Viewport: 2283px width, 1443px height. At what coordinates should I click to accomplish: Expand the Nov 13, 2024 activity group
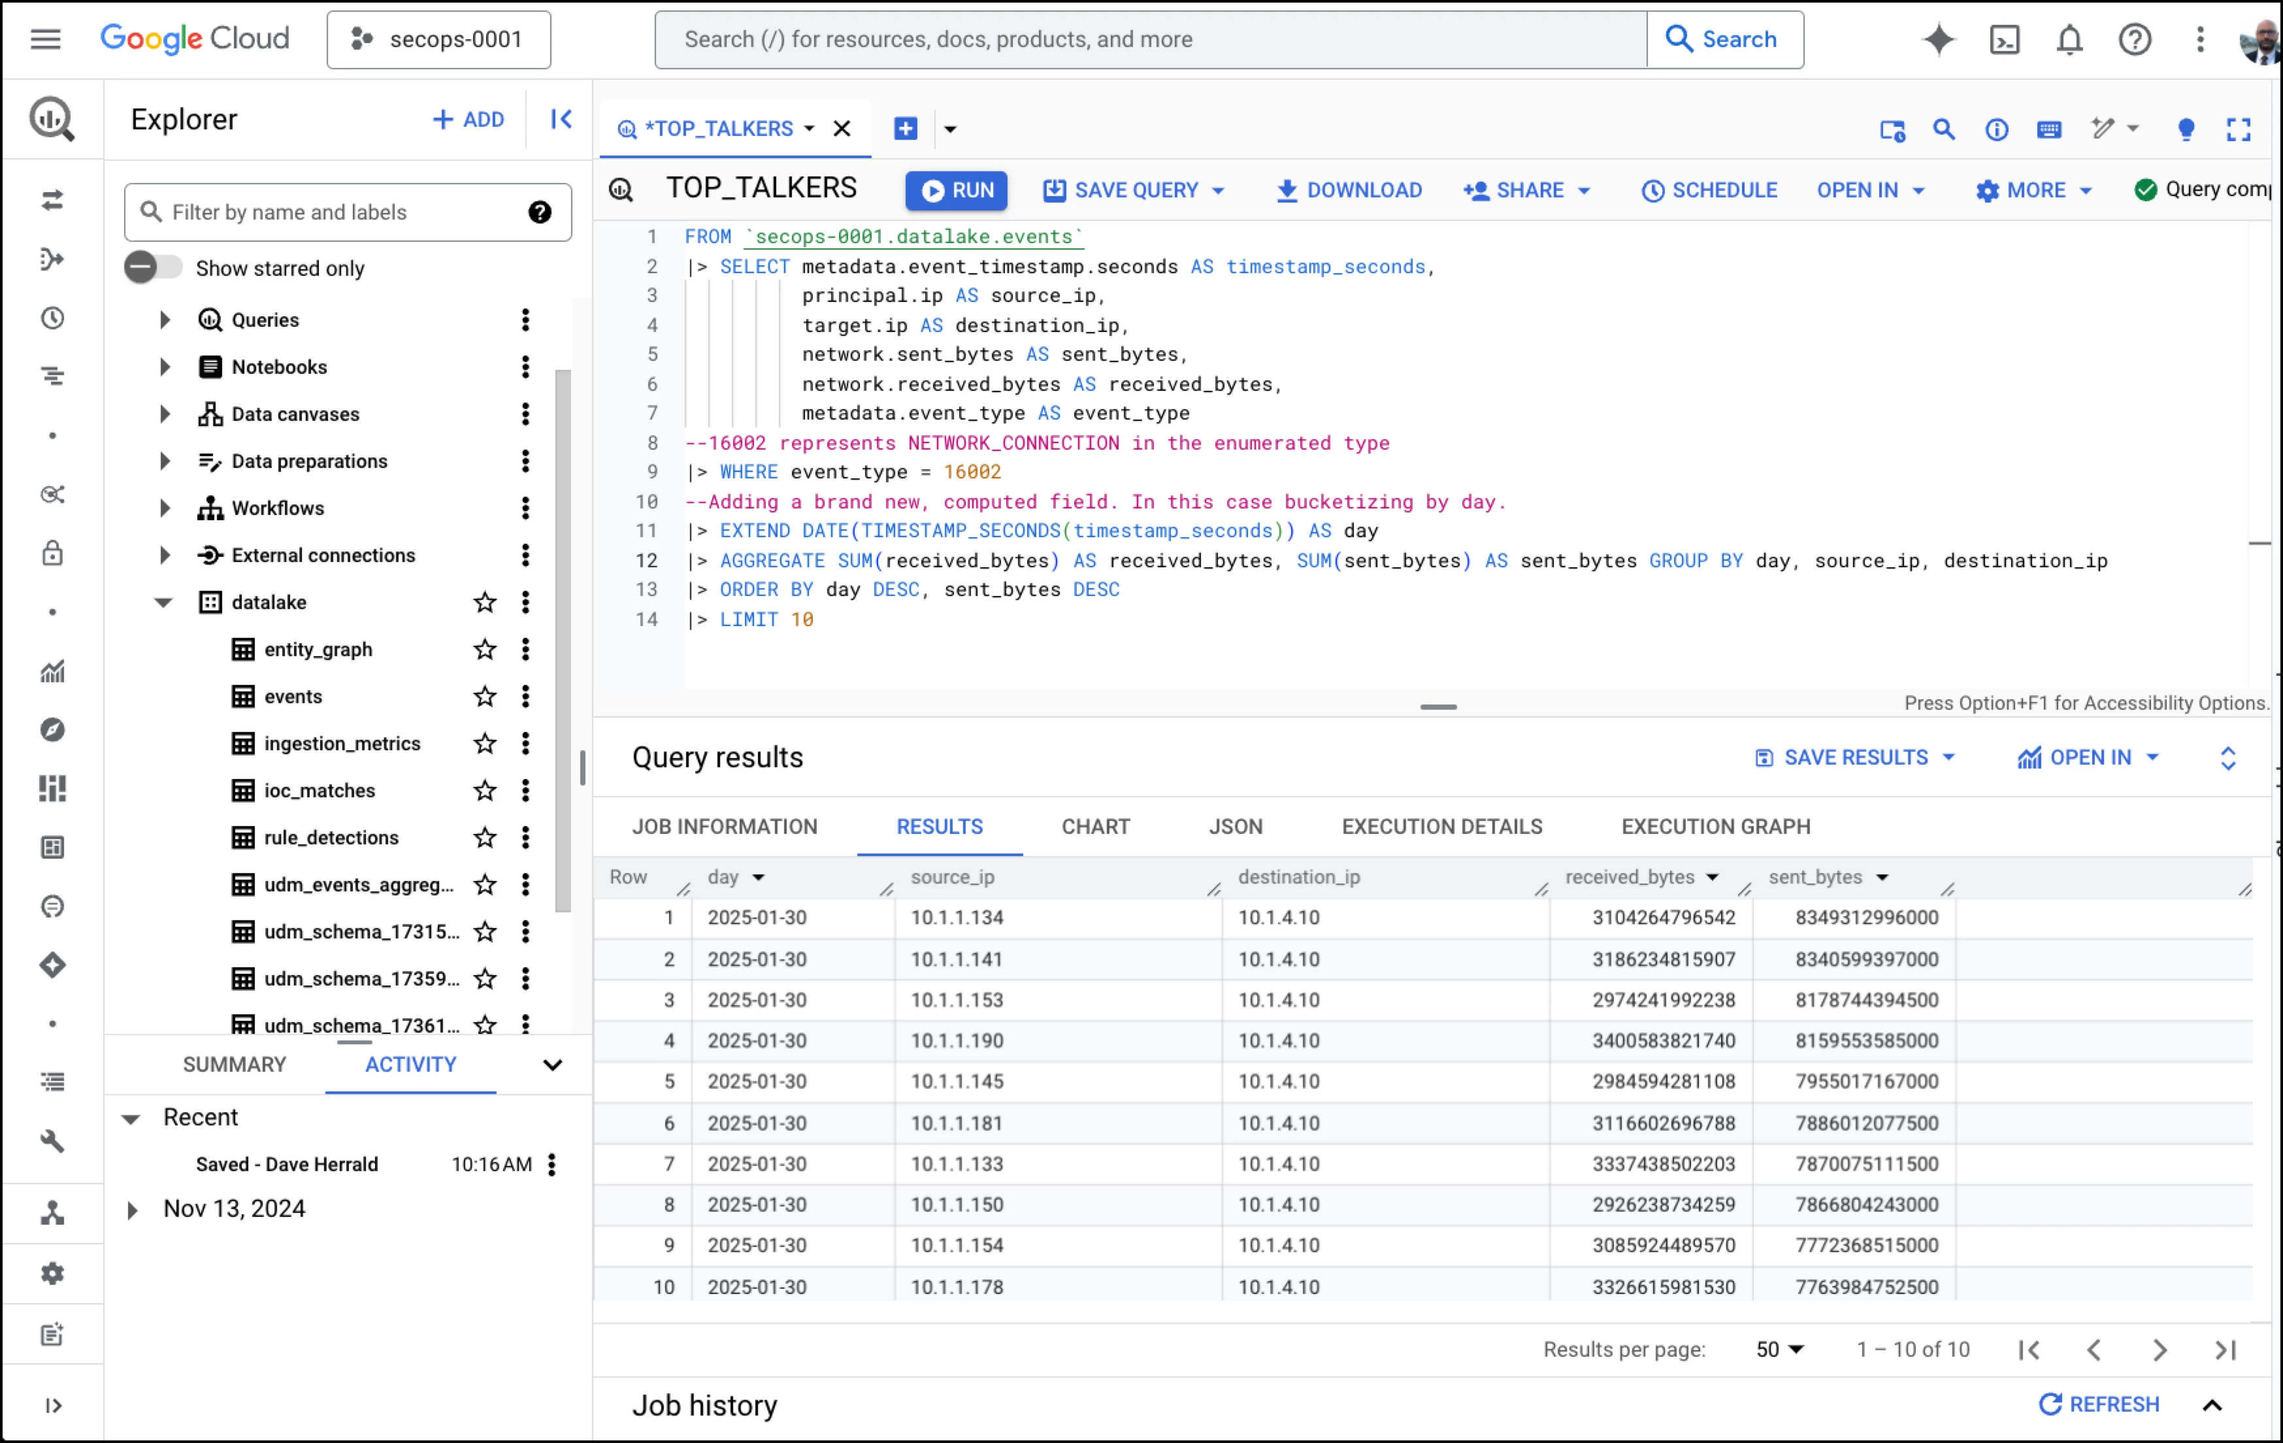132,1209
